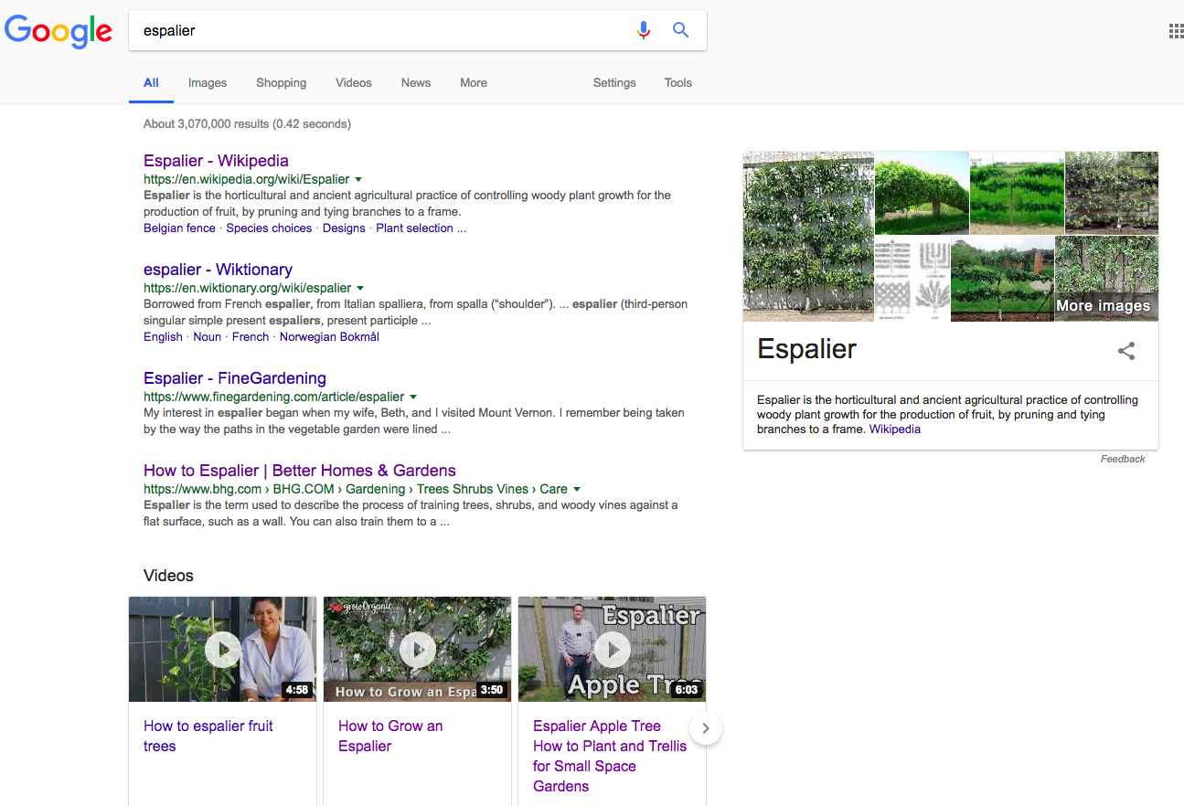Open the Tools menu
1184x806 pixels.
click(x=677, y=82)
